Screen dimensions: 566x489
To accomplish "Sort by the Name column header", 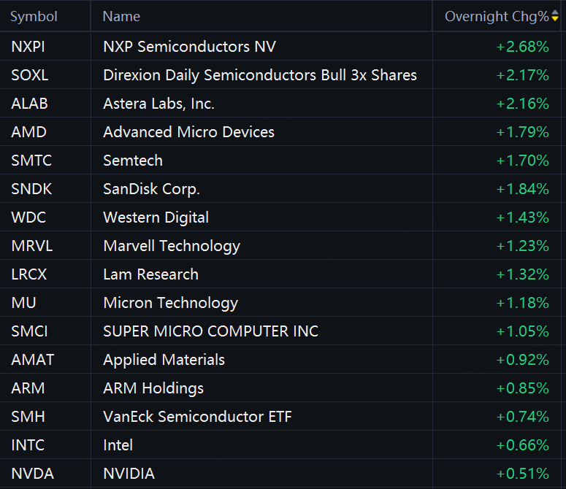I will point(121,16).
